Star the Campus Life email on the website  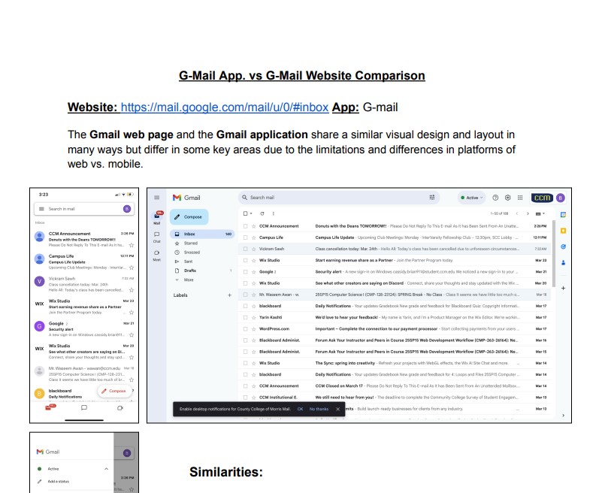[253, 237]
